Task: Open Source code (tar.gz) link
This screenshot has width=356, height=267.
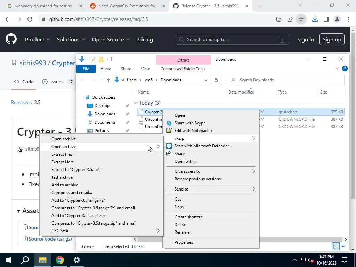Action: 50,239
